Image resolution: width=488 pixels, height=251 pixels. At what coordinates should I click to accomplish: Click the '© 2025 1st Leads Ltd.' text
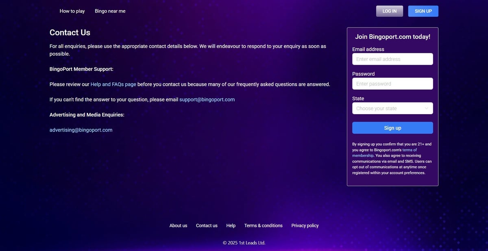click(x=244, y=243)
